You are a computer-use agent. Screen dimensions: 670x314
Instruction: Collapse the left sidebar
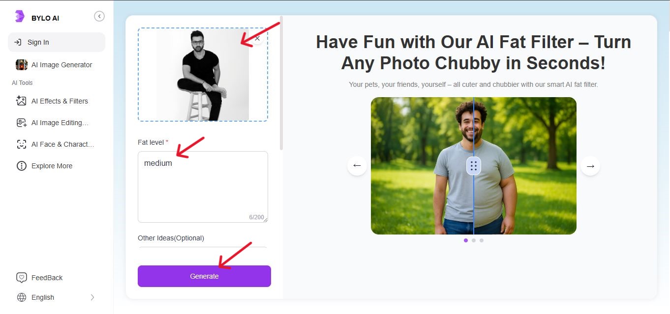pyautogui.click(x=99, y=16)
